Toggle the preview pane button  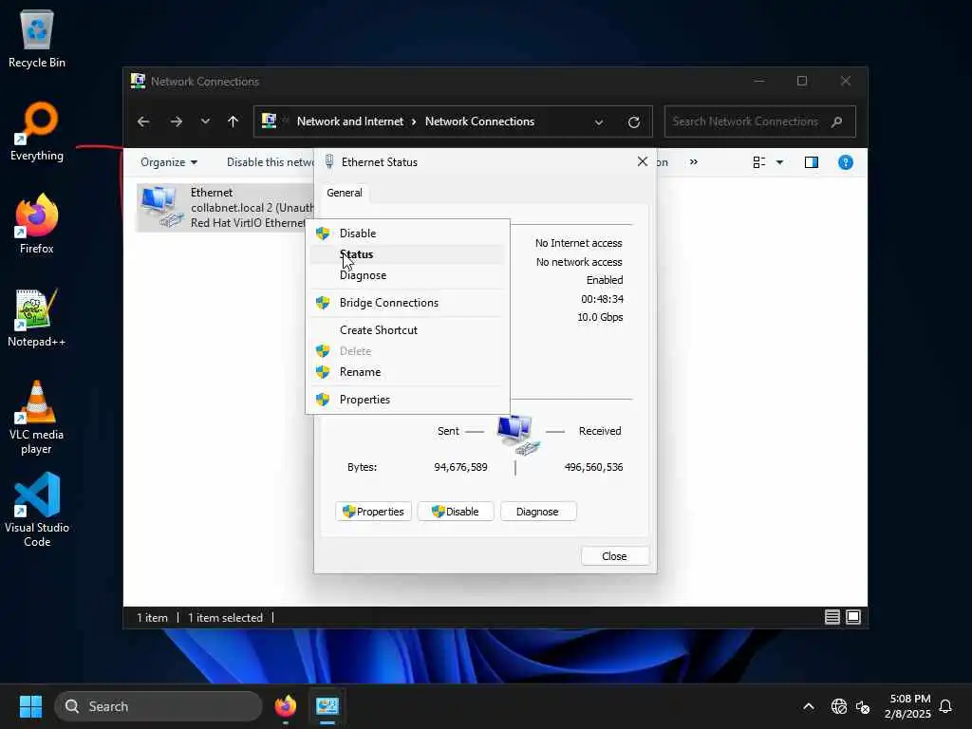[x=811, y=162]
